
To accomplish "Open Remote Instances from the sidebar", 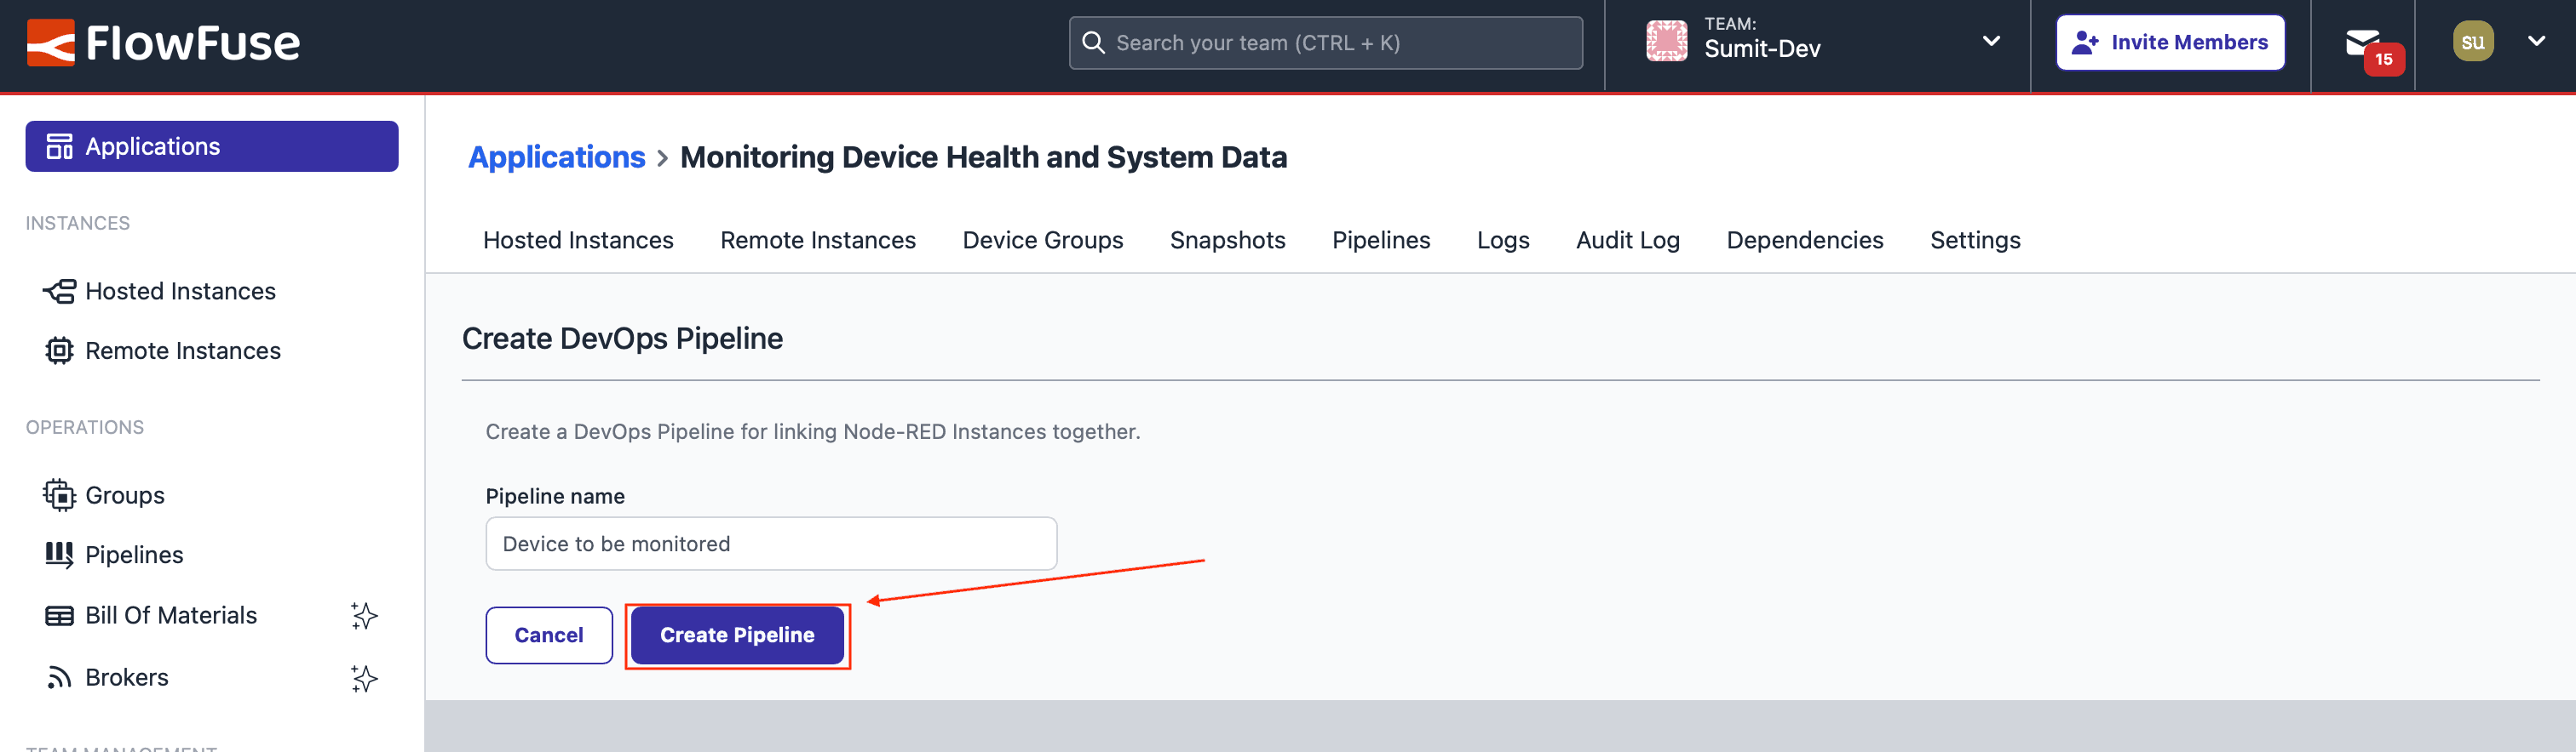I will click(182, 351).
